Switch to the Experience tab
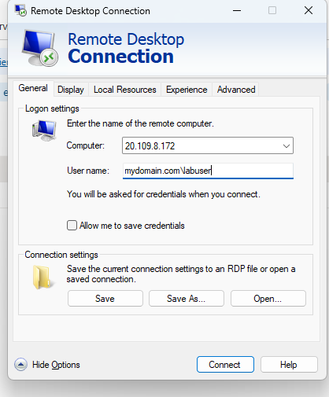Image resolution: width=329 pixels, height=397 pixels. [187, 90]
